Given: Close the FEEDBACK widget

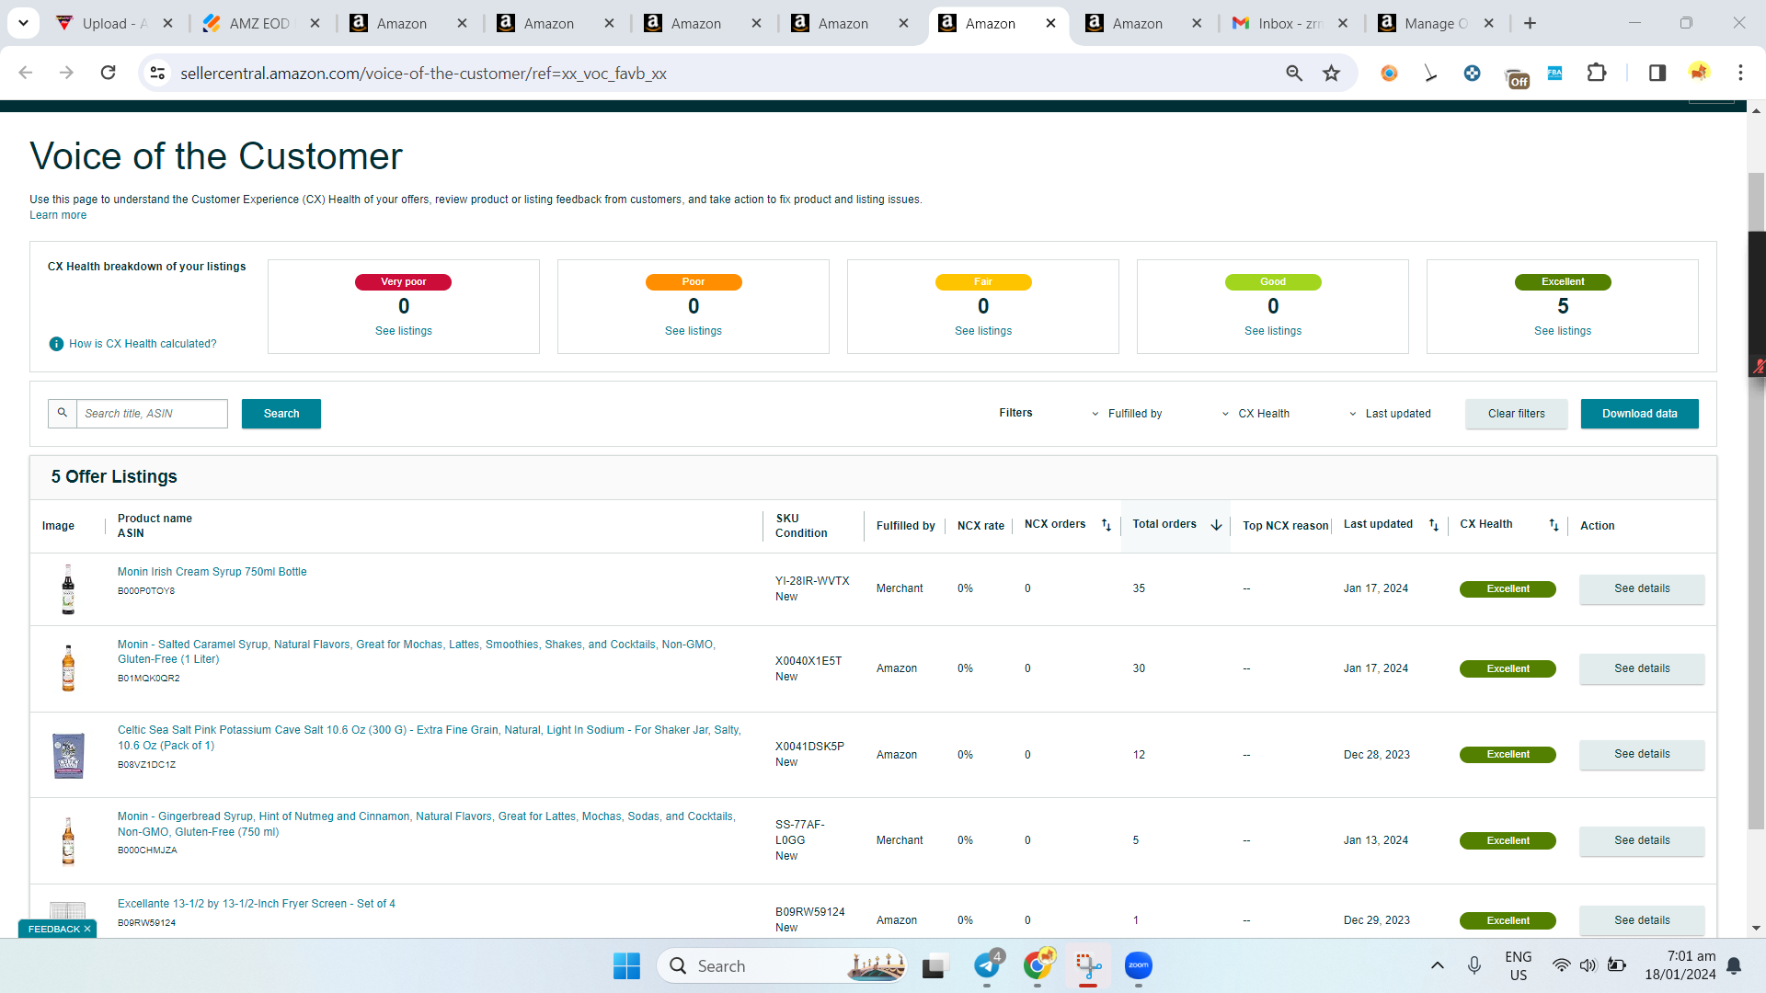Looking at the screenshot, I should 87,929.
